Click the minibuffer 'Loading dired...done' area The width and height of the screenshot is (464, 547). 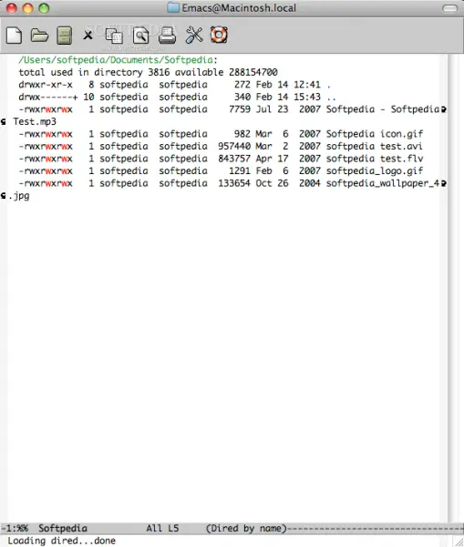(61, 541)
